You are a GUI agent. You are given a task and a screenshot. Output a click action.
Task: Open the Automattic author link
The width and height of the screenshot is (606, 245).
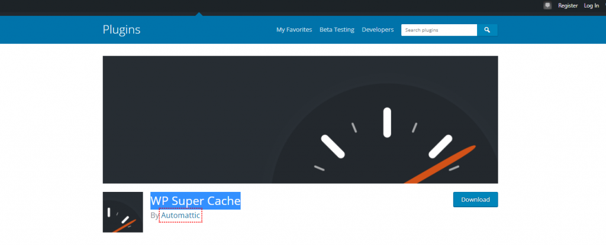(x=180, y=215)
